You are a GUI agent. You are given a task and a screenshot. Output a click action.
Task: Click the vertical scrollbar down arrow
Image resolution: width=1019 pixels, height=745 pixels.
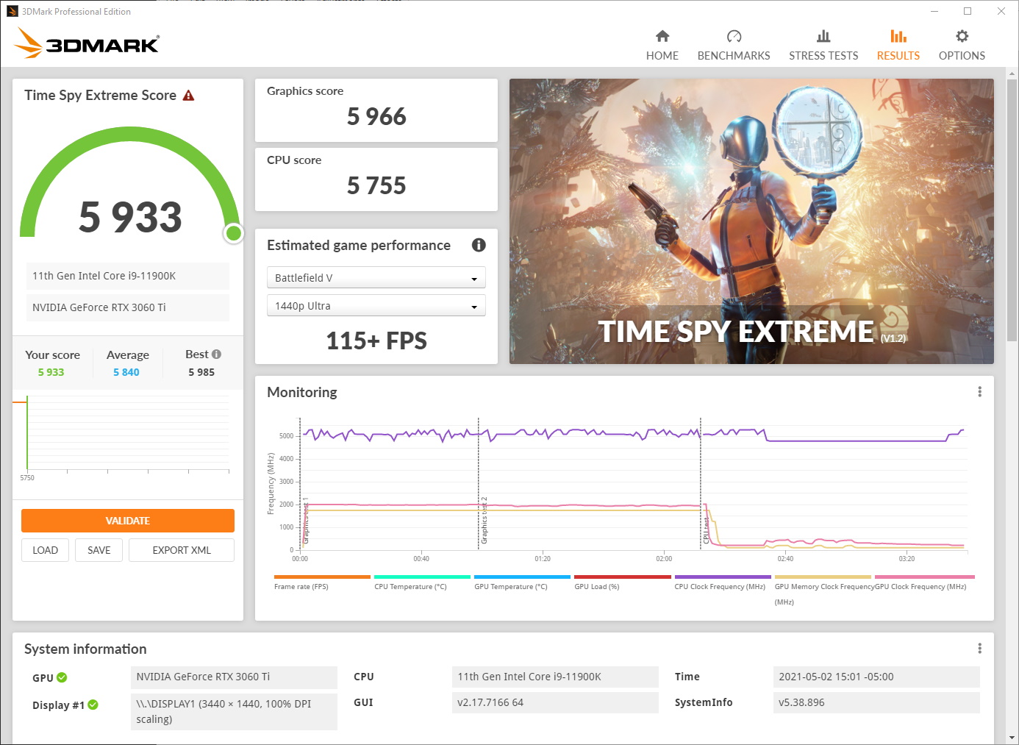click(1012, 737)
